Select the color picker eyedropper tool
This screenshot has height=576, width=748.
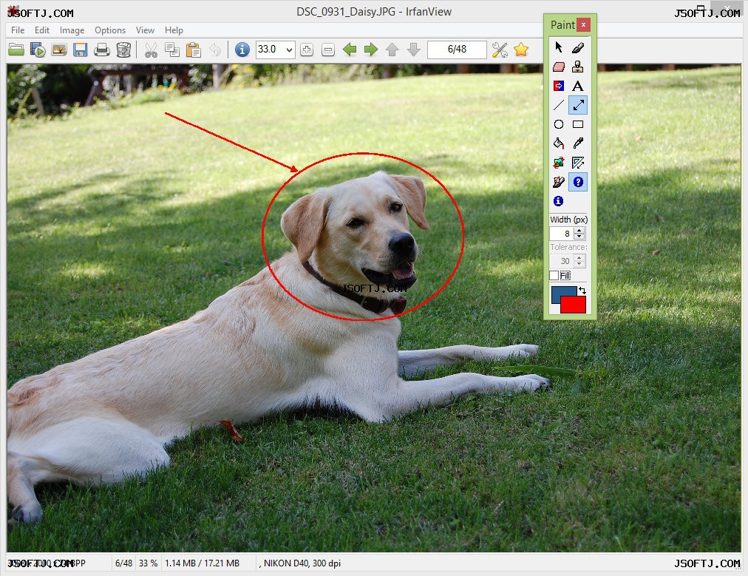(578, 143)
